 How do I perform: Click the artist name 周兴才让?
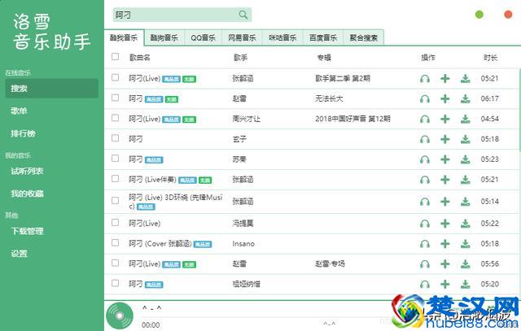click(x=246, y=119)
